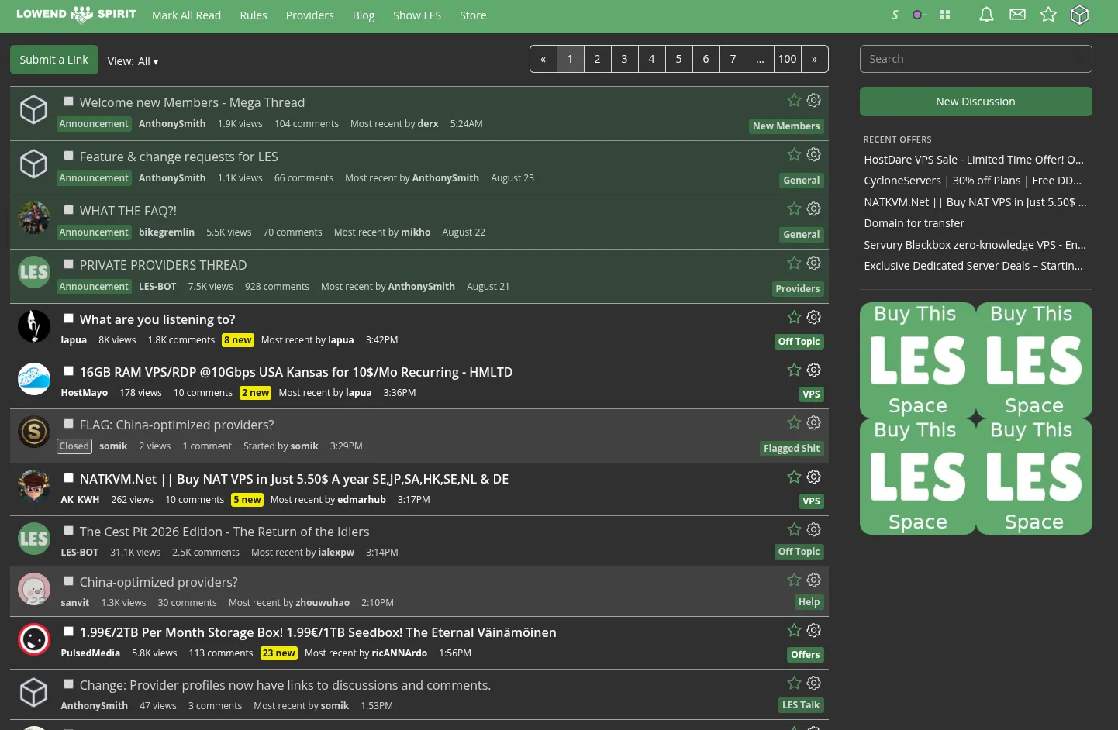Click the previous page « arrow
The height and width of the screenshot is (730, 1118).
tap(543, 59)
